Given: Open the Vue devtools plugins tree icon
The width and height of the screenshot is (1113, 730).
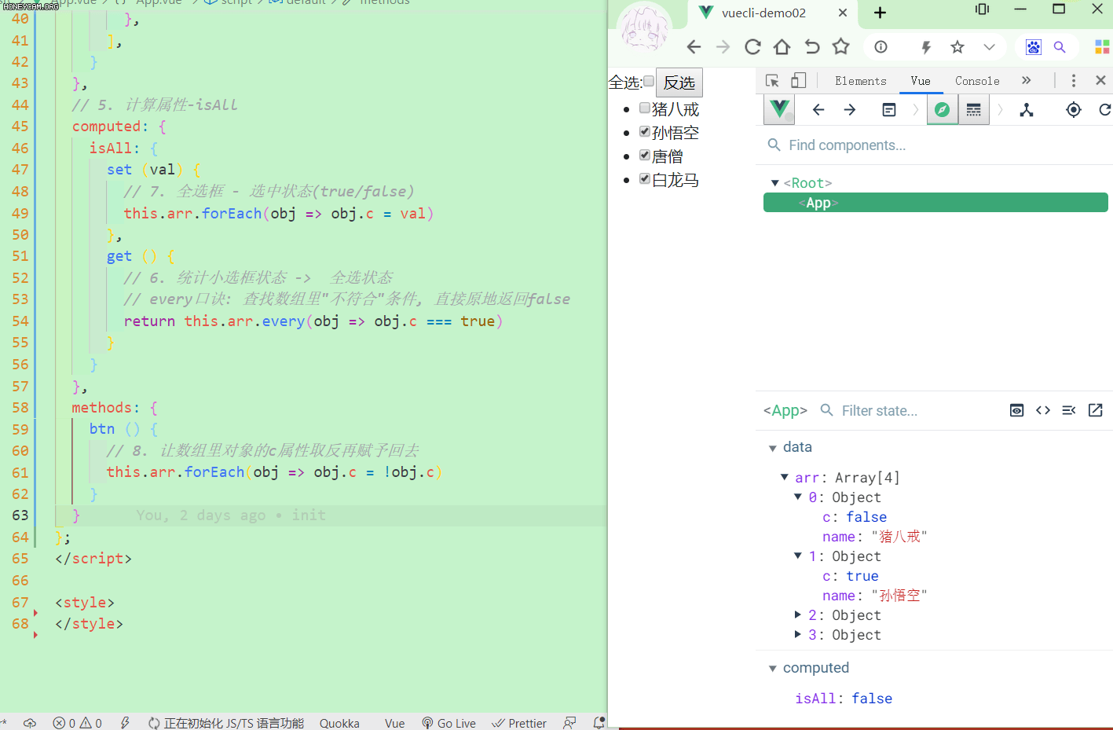Looking at the screenshot, I should tap(1027, 110).
